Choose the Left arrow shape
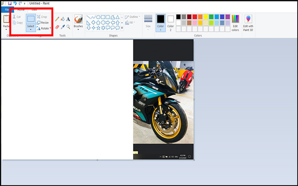298x186 pixels. tap(113, 23)
